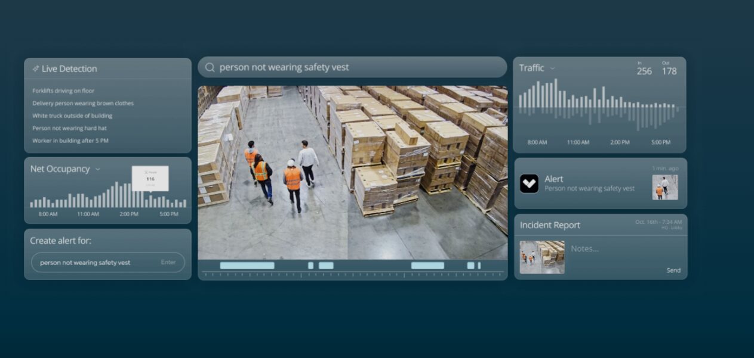This screenshot has width=754, height=358.
Task: Select 'Forklifts driving on floor' detection
Action: [x=63, y=91]
